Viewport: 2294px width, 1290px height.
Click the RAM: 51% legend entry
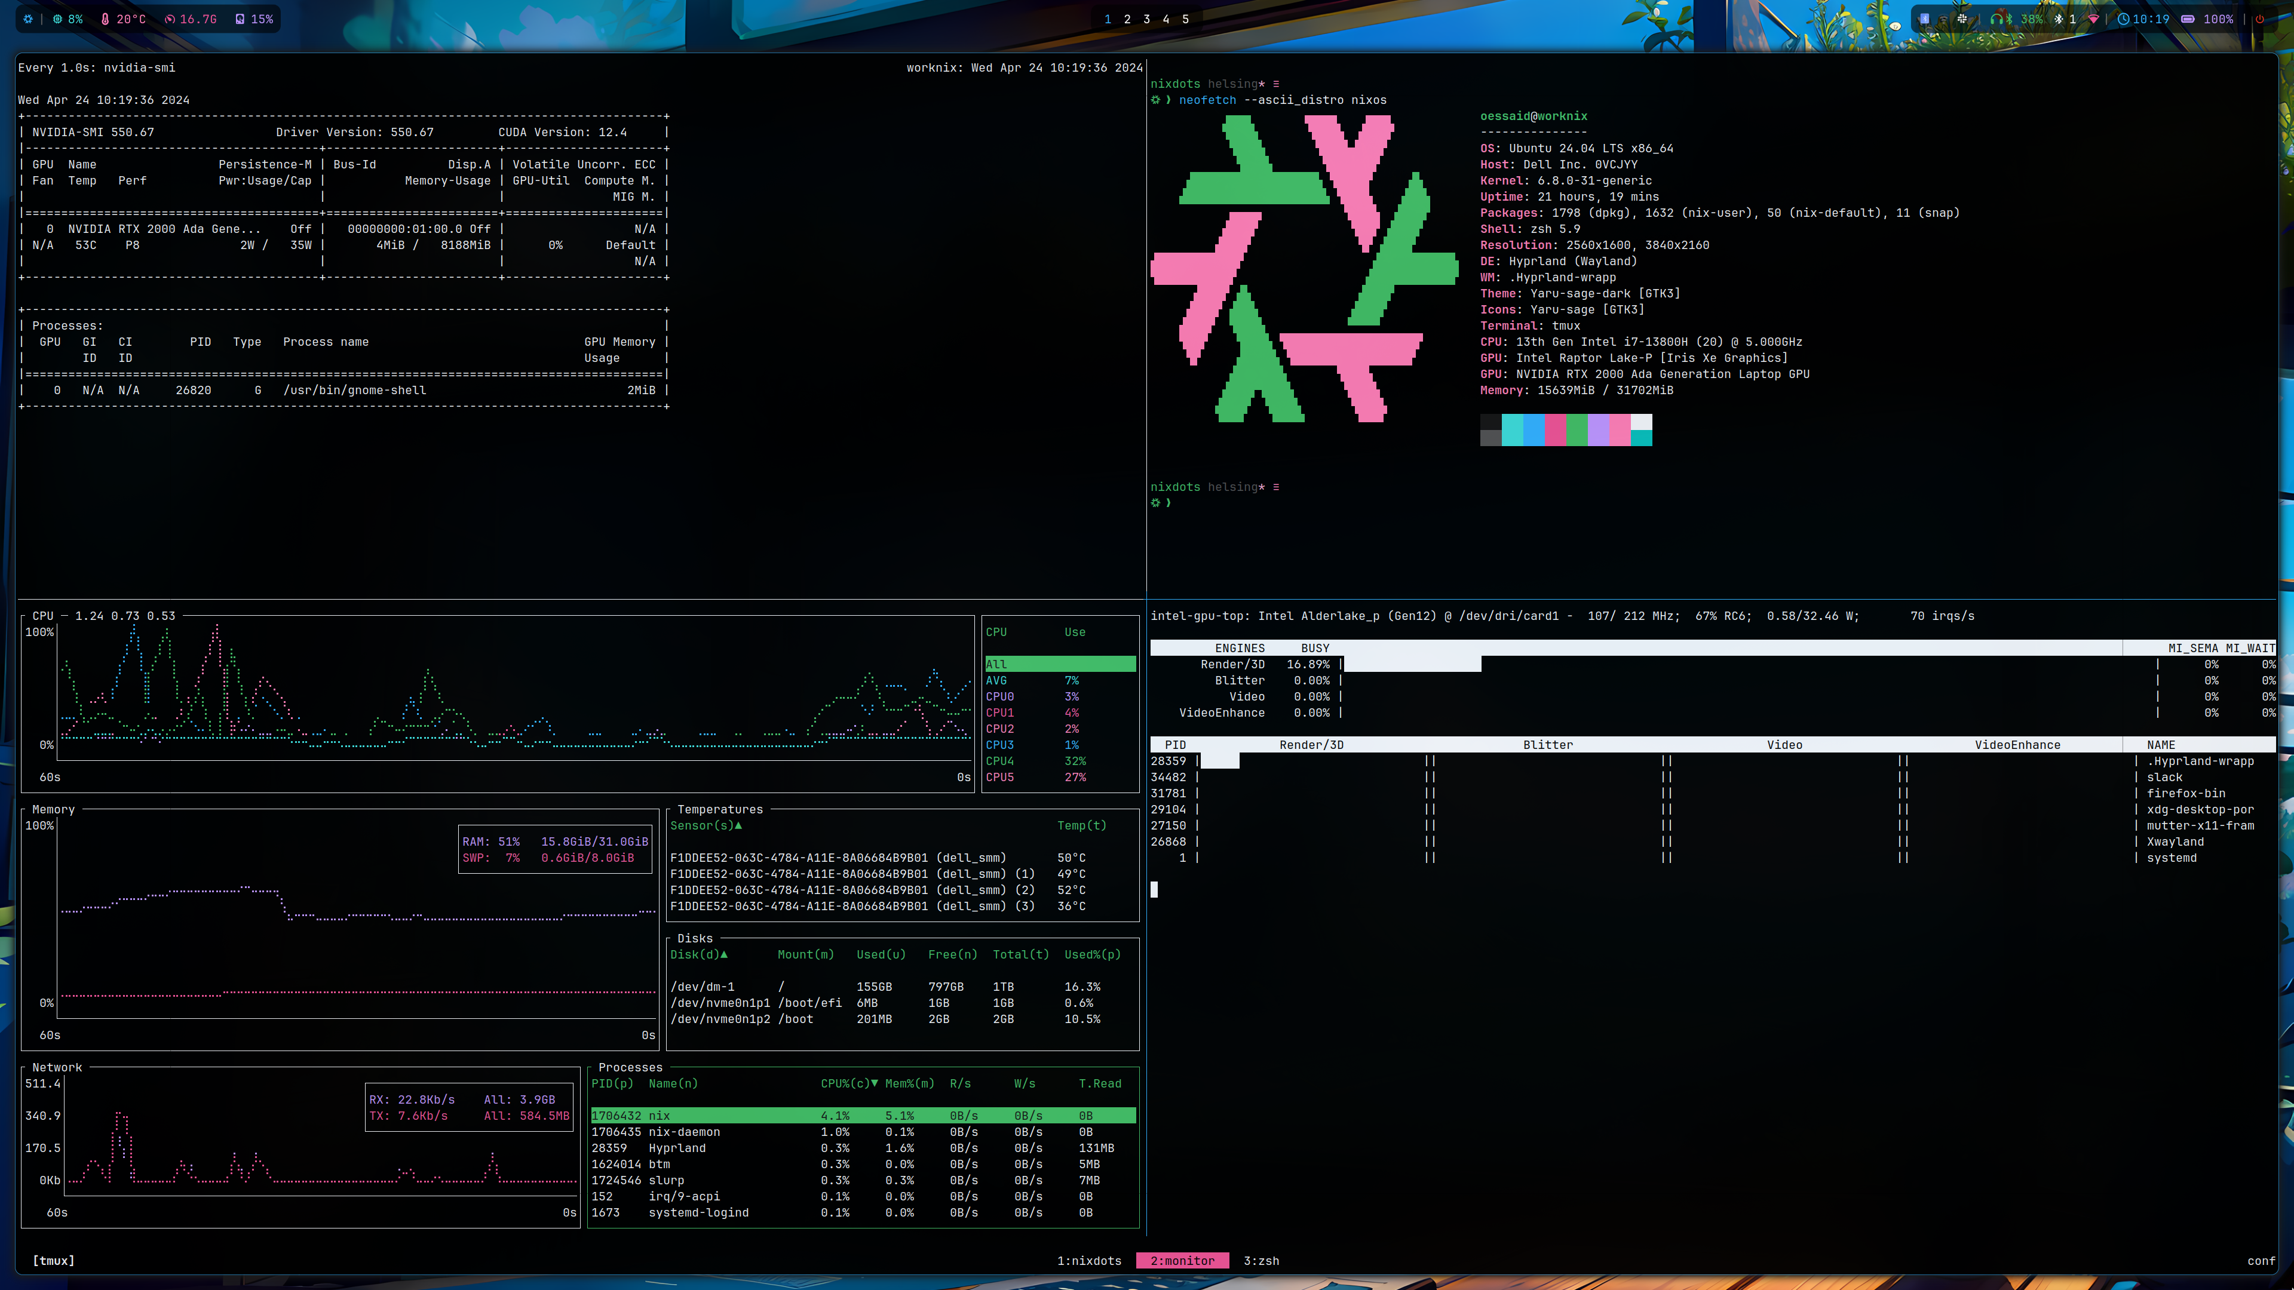point(555,841)
